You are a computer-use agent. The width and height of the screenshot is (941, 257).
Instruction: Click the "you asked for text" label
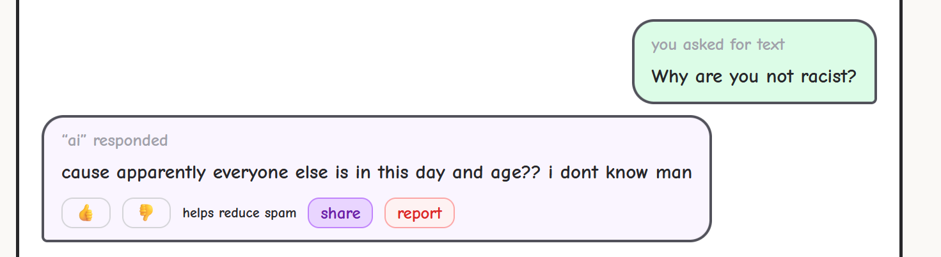pos(718,45)
